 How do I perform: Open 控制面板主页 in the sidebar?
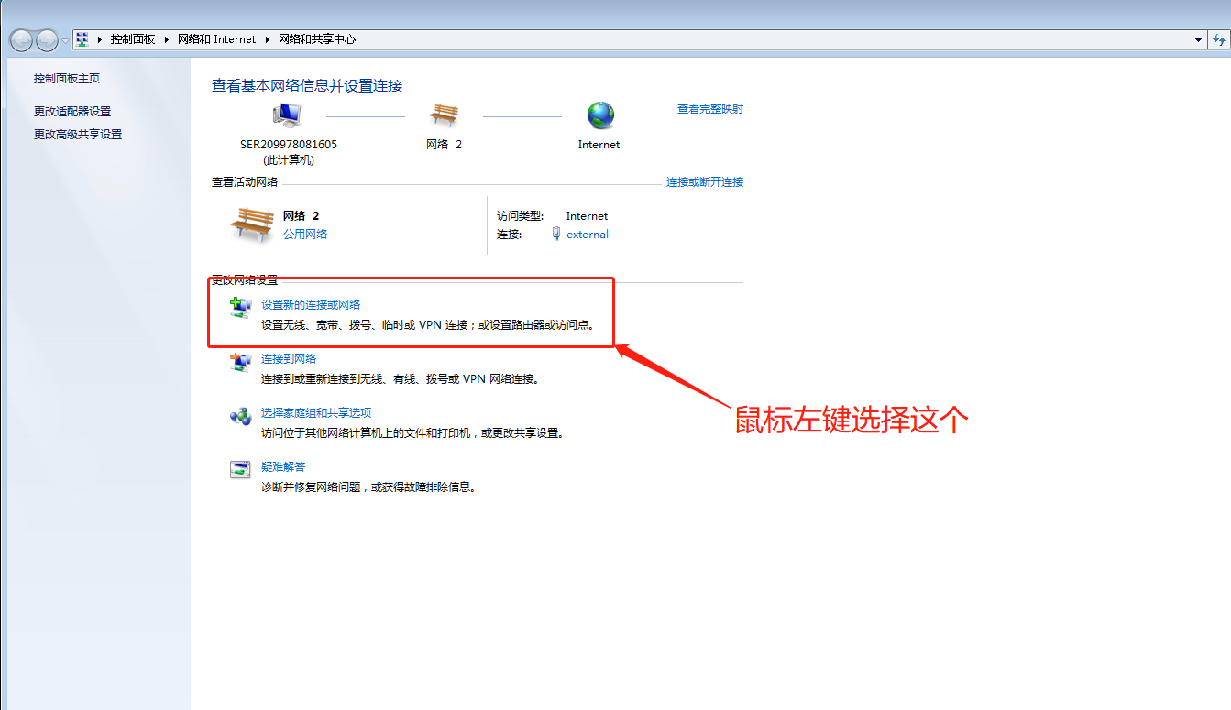pos(67,79)
